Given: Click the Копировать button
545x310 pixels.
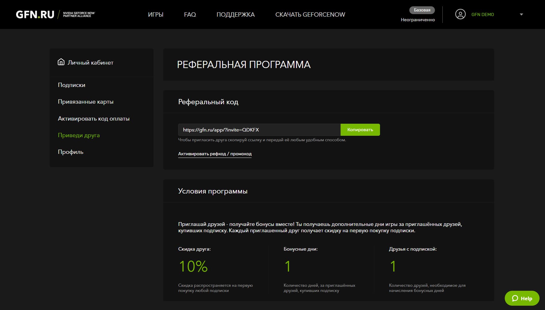Looking at the screenshot, I should [x=360, y=130].
